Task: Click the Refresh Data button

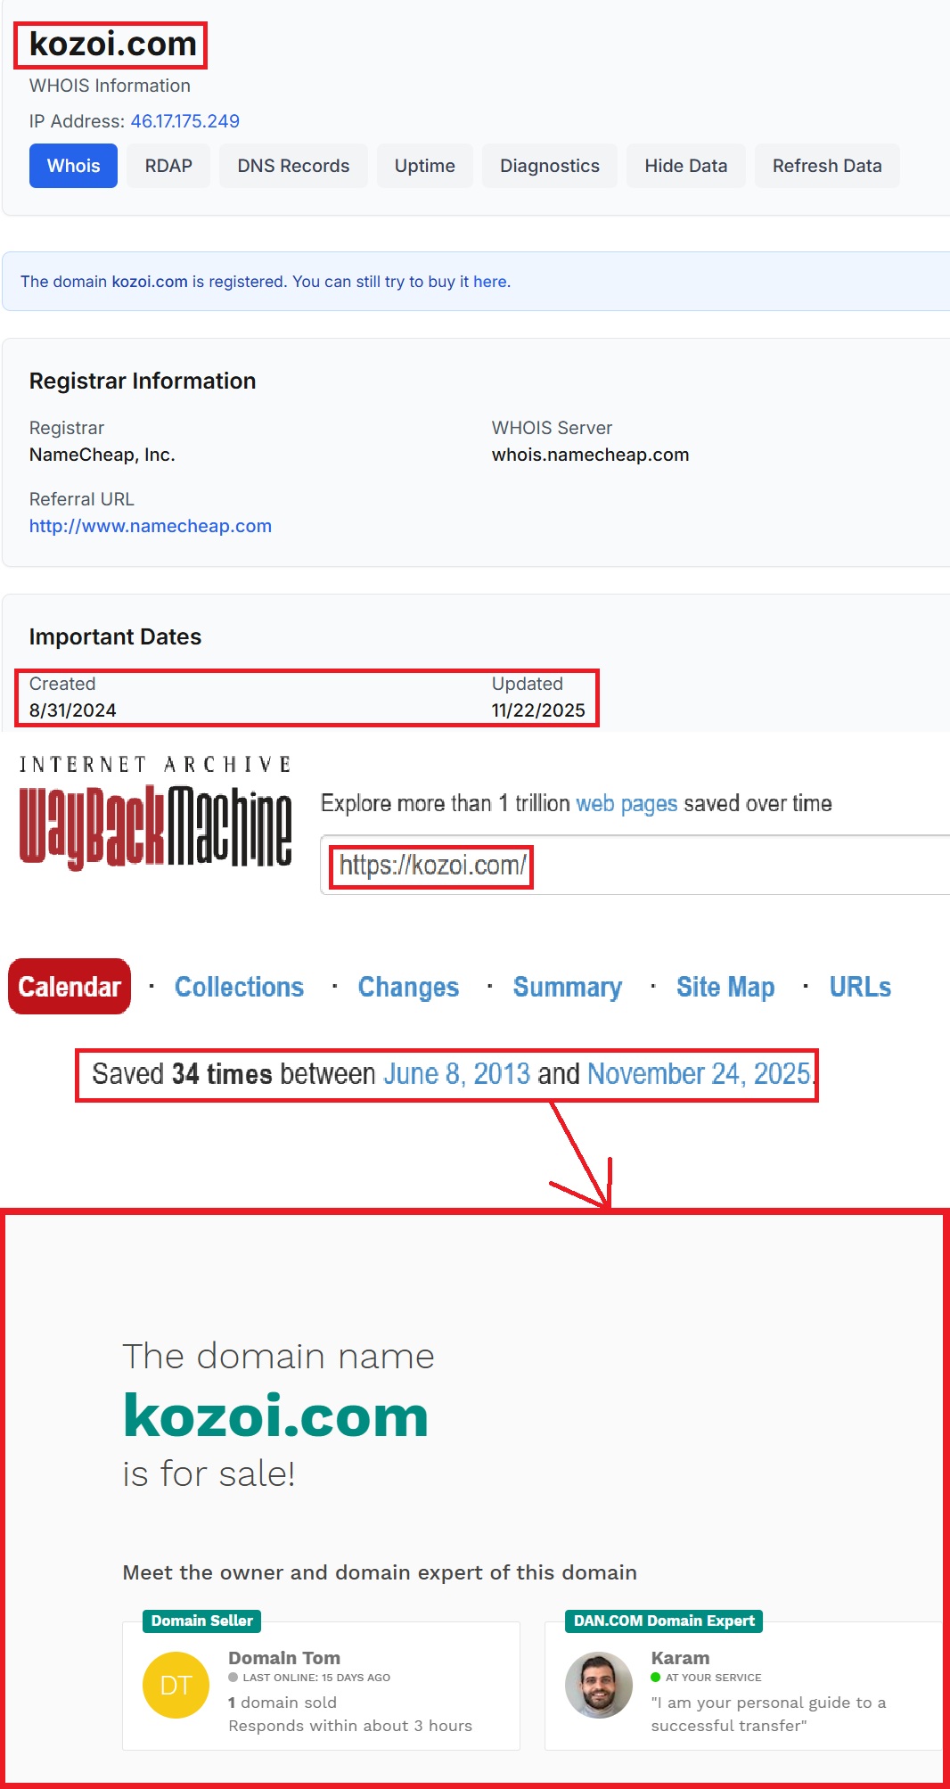Action: point(826,166)
